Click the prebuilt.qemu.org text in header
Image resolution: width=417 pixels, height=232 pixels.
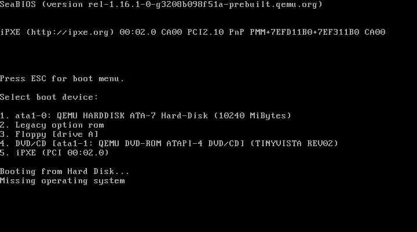pyautogui.click(x=273, y=5)
